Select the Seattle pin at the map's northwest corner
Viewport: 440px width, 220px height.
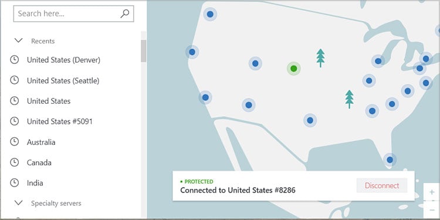click(210, 14)
